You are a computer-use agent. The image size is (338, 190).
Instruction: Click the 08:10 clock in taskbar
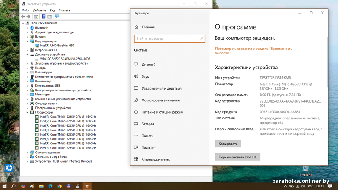pyautogui.click(x=320, y=186)
